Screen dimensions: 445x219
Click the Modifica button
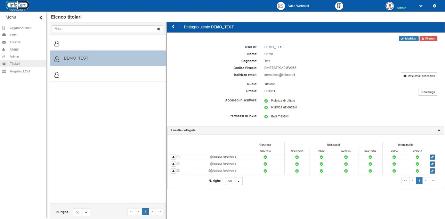408,38
